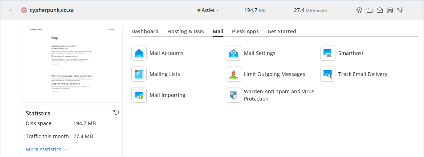Click the Mail Accounts link

pos(167,53)
